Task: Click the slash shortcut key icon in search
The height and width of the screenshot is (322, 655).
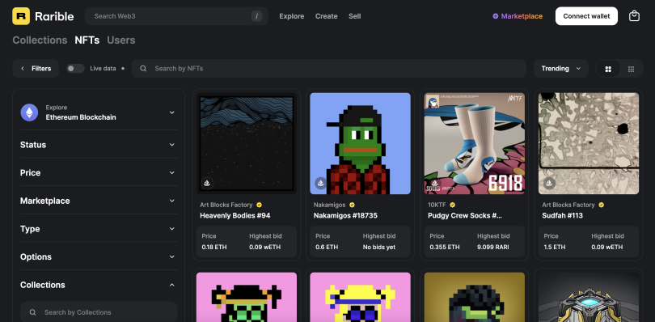Action: [256, 16]
